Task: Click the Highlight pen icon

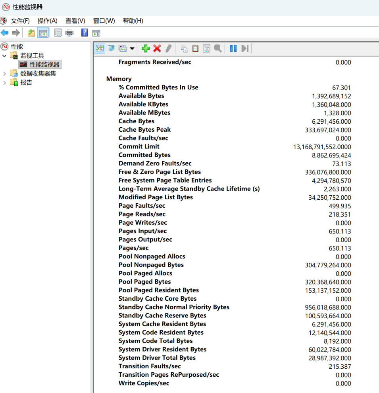Action: click(169, 49)
